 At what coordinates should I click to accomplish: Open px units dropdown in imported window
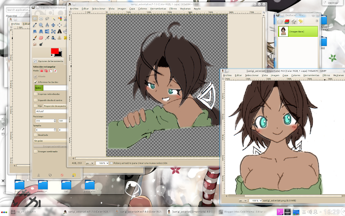[x=243, y=201]
